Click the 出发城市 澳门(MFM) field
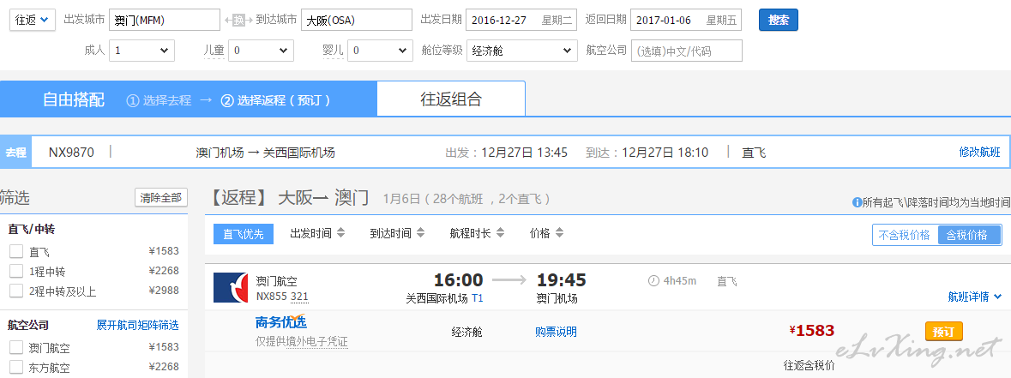Screen dimensions: 1011x378 (165, 20)
